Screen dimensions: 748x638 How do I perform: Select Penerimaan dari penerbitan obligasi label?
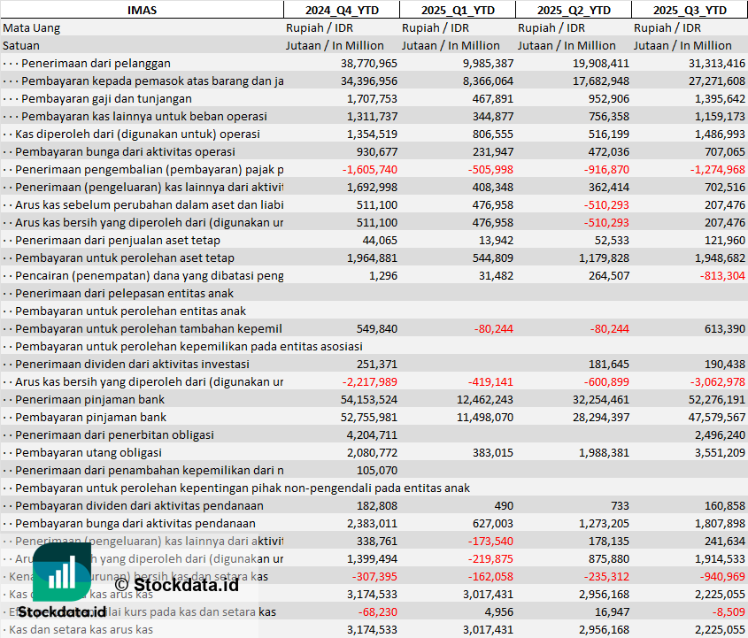click(x=114, y=434)
